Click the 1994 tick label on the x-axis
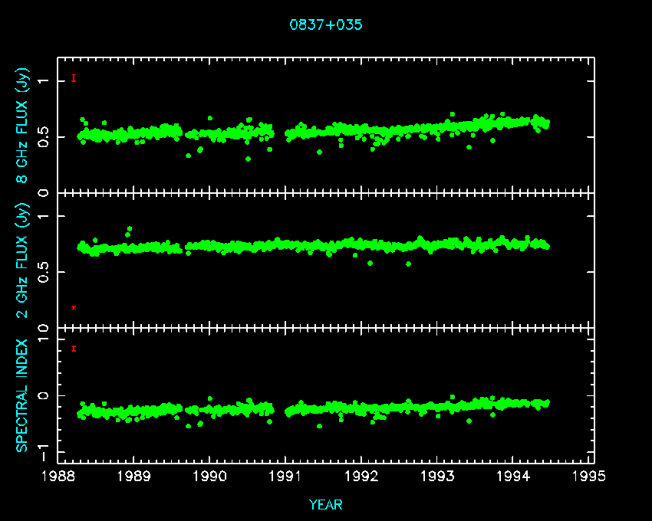652x521 pixels. (x=514, y=477)
